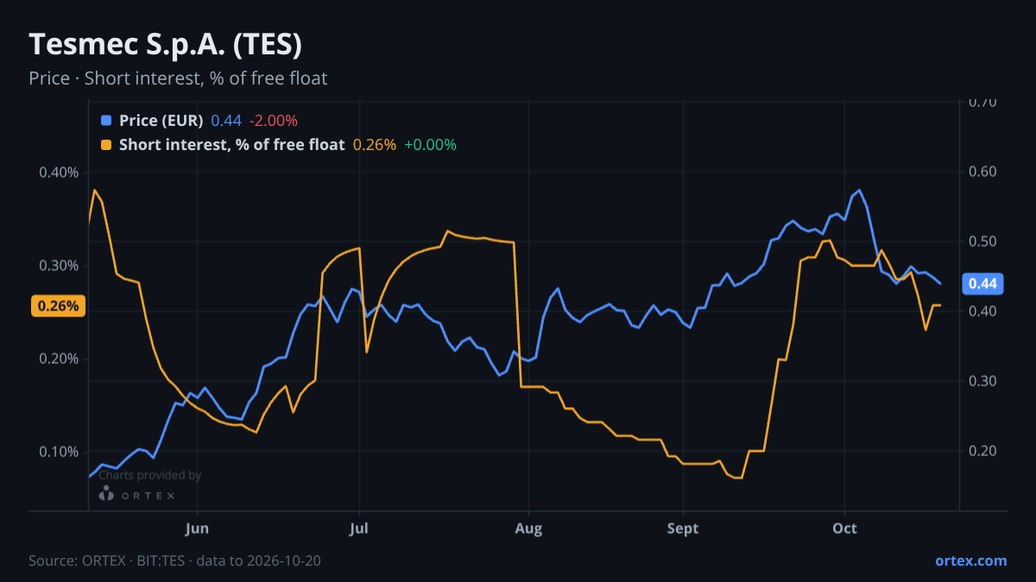This screenshot has height=582, width=1036.
Task: Click the 'Jun' x-axis label
Action: [198, 529]
